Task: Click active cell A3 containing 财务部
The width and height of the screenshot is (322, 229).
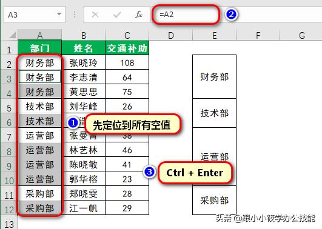Action: pos(40,77)
